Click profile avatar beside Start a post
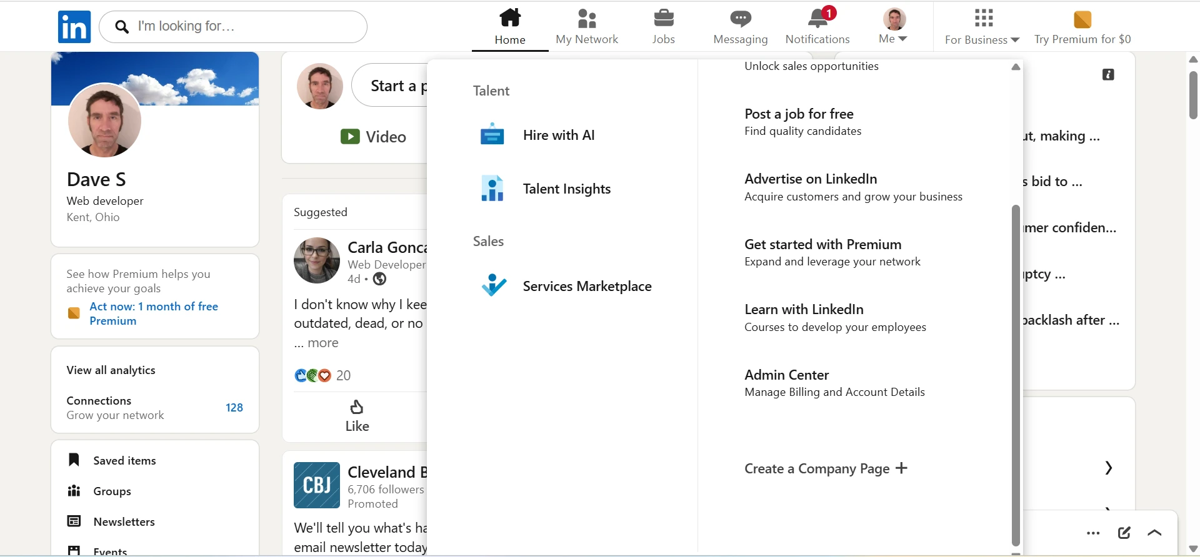The height and width of the screenshot is (557, 1200). (x=320, y=86)
